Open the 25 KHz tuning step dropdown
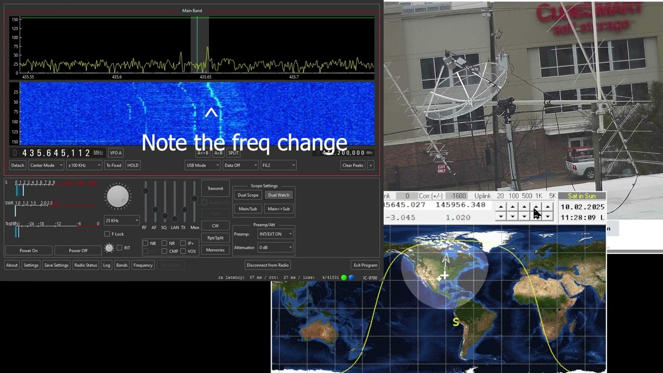The width and height of the screenshot is (663, 373). (122, 220)
